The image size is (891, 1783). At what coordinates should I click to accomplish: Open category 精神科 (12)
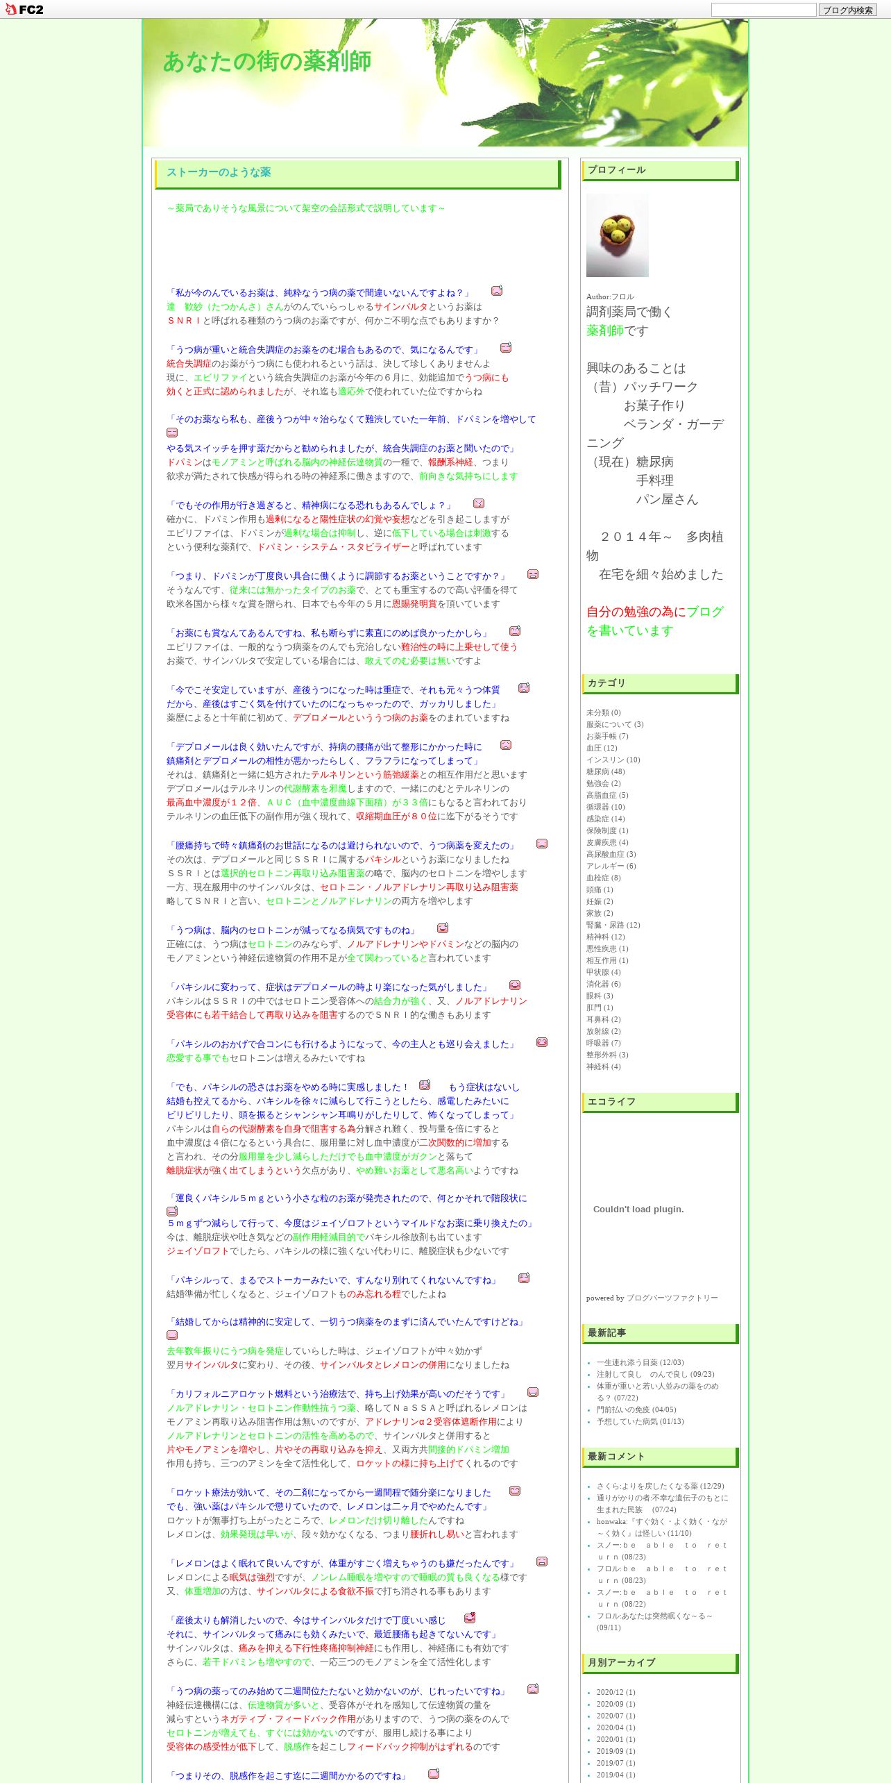(605, 937)
